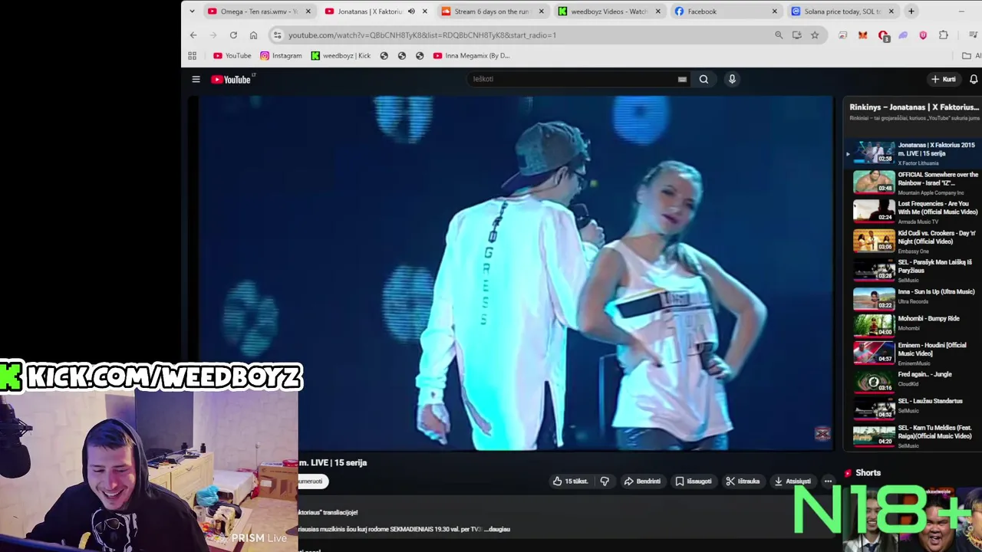Image resolution: width=982 pixels, height=552 pixels.
Task: Like the video with the thumbs up
Action: tap(570, 481)
